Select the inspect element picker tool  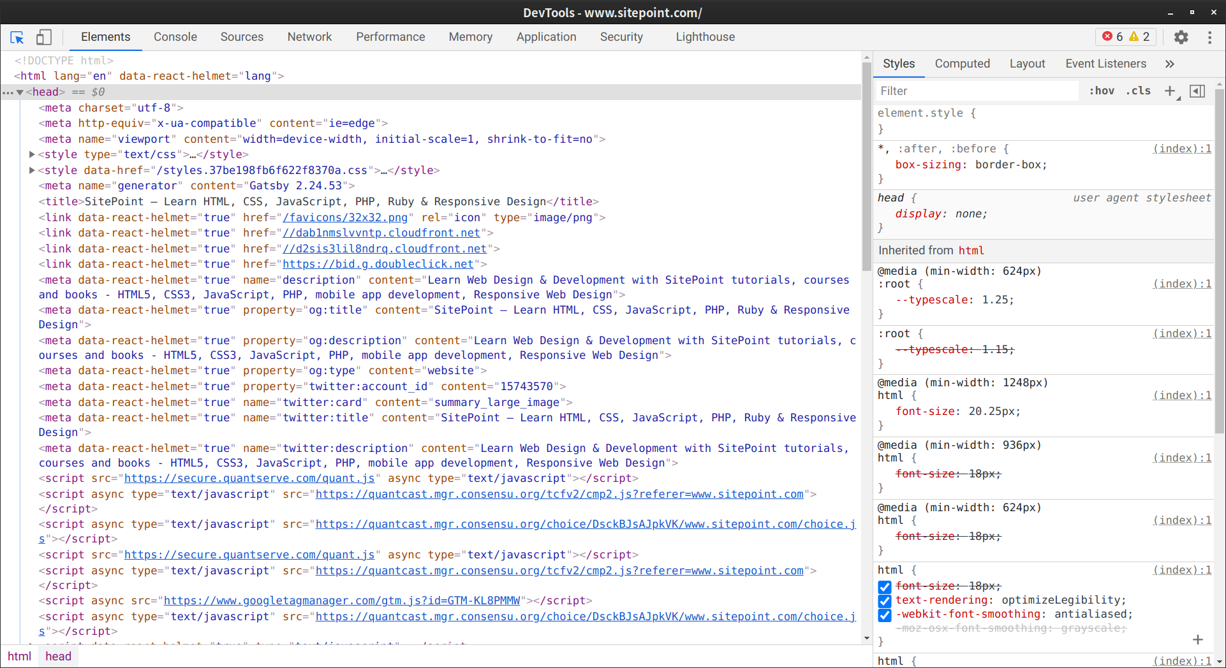pyautogui.click(x=17, y=37)
